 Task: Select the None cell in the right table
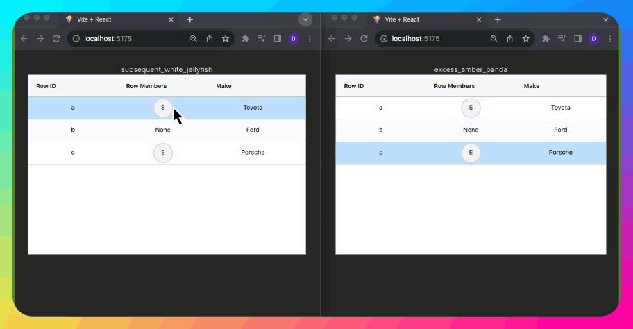pos(471,130)
